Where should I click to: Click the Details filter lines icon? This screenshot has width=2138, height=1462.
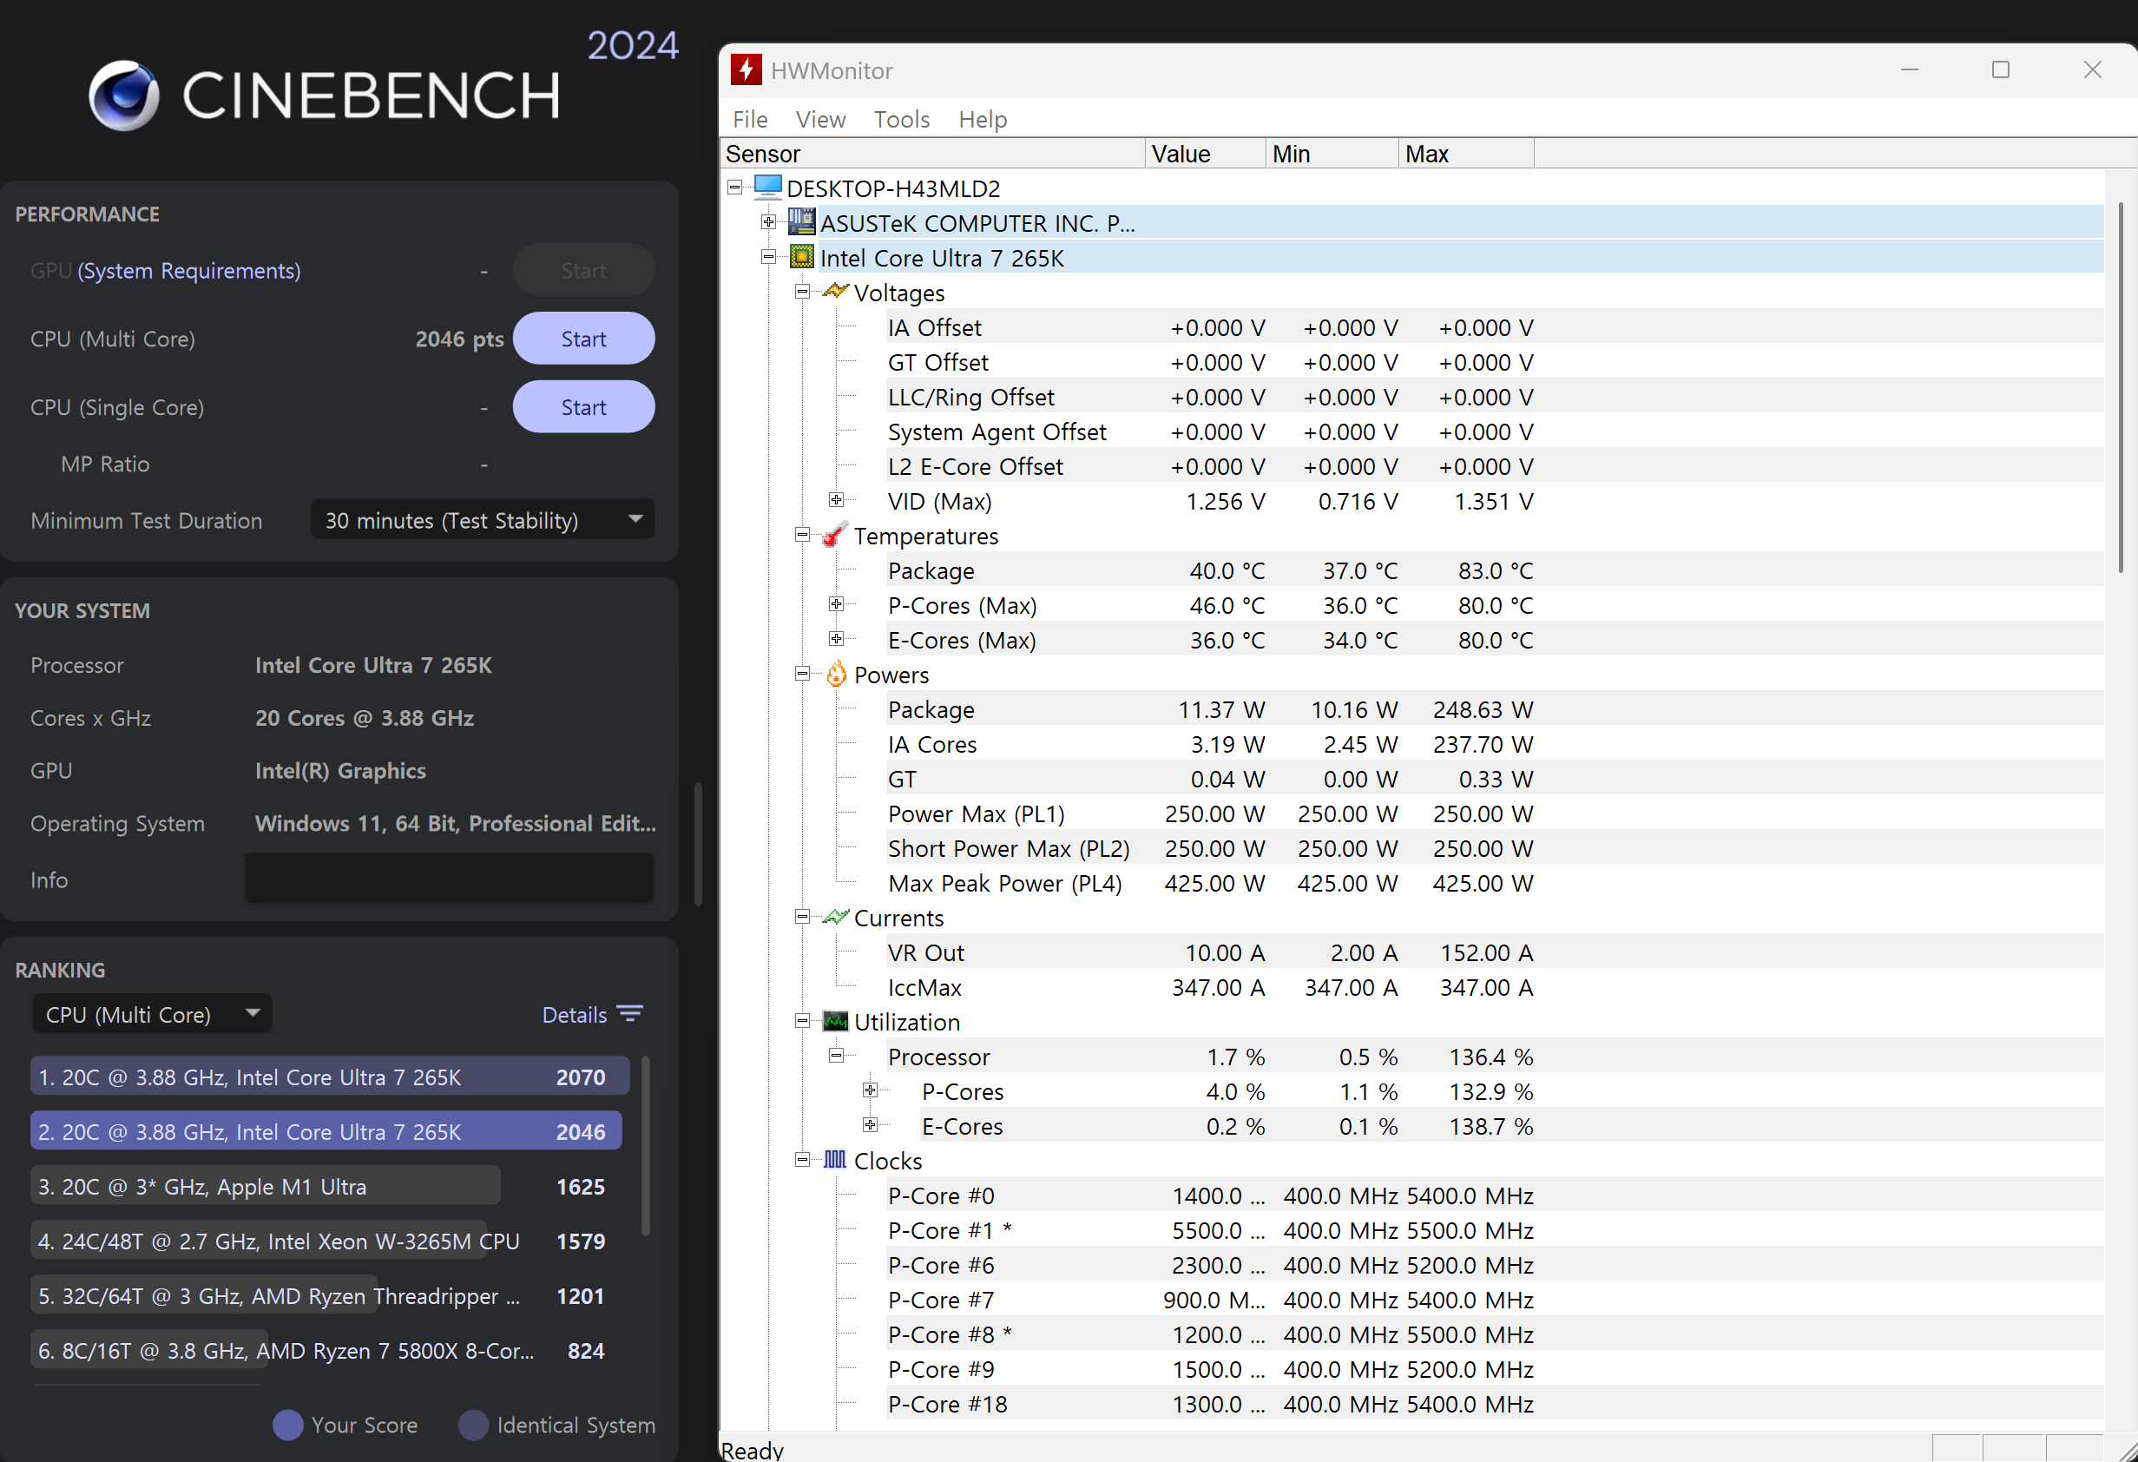[x=630, y=1014]
